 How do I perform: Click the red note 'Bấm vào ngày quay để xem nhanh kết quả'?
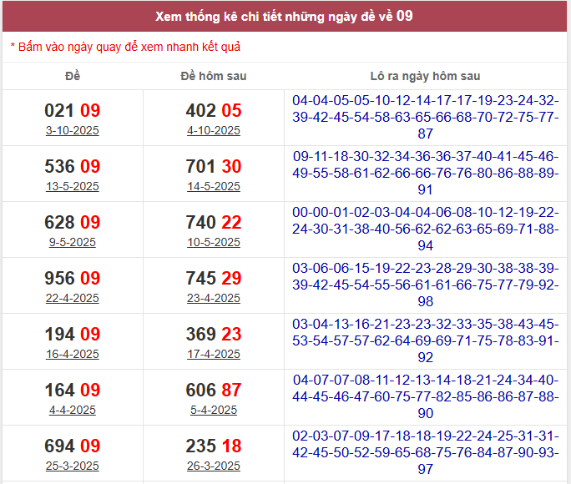[129, 47]
